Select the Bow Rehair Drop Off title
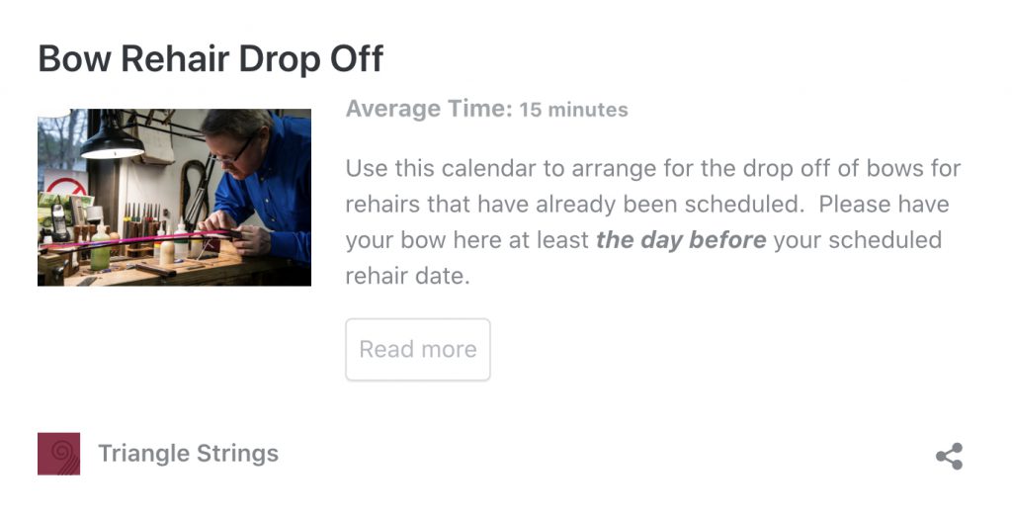 click(x=211, y=58)
